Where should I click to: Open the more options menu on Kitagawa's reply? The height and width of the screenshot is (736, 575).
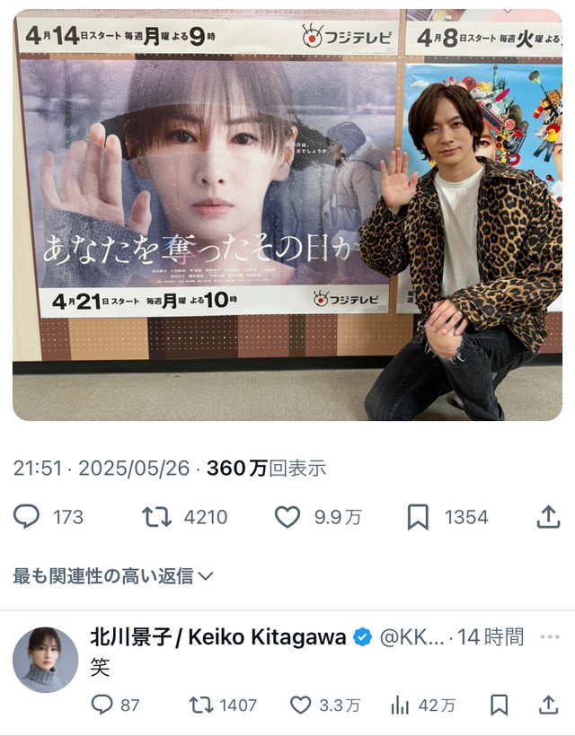click(x=550, y=637)
